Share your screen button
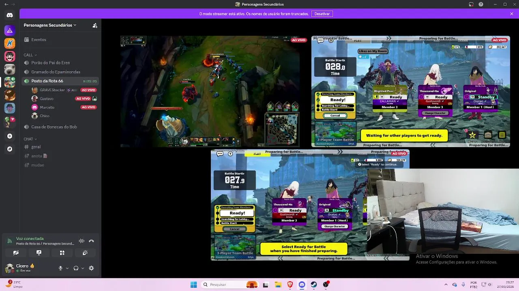Screen dimensions: 519x291 39,253
